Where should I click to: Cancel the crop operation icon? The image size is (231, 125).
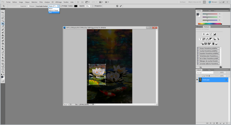[x=117, y=6]
